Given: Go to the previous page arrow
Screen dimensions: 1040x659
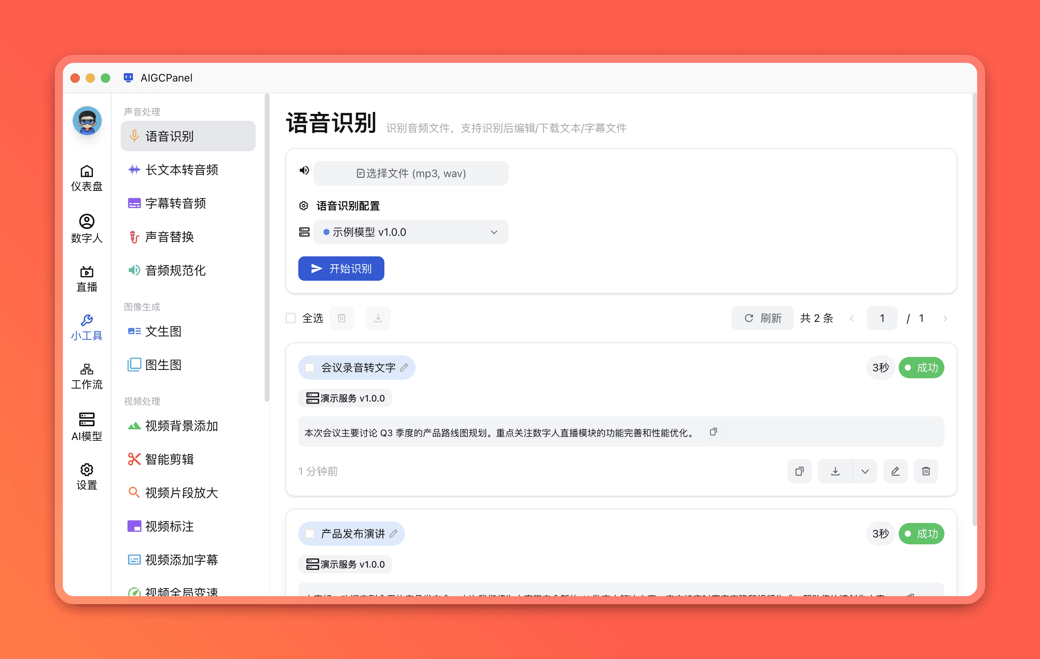Looking at the screenshot, I should (852, 318).
